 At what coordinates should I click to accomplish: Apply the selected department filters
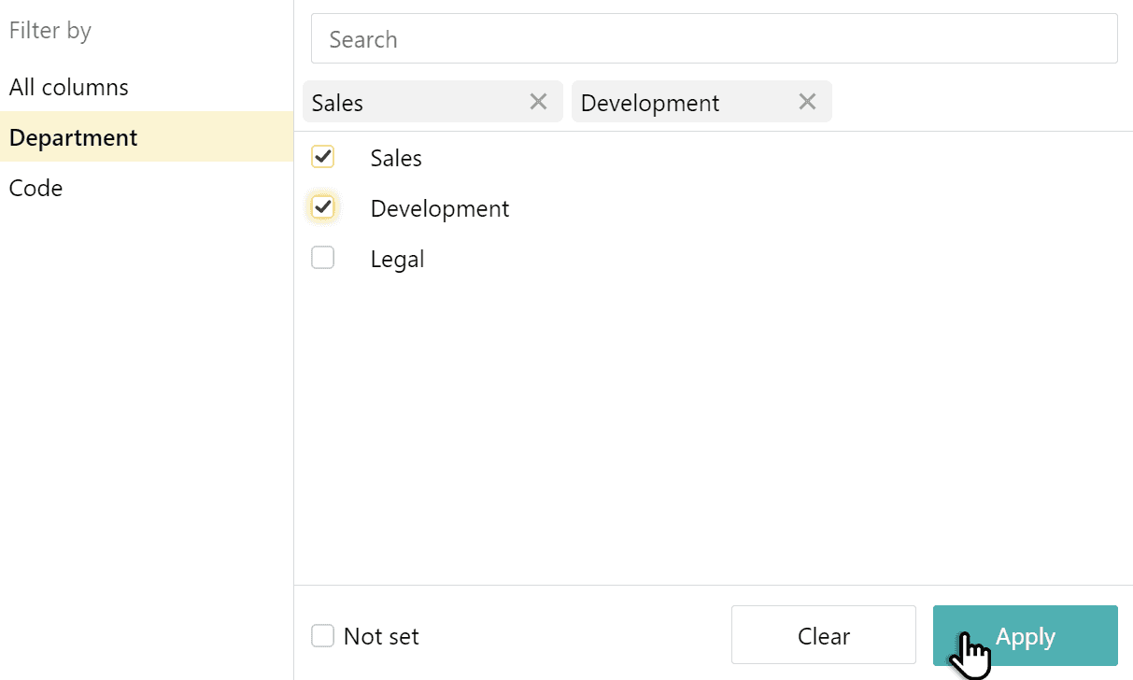click(x=1025, y=635)
